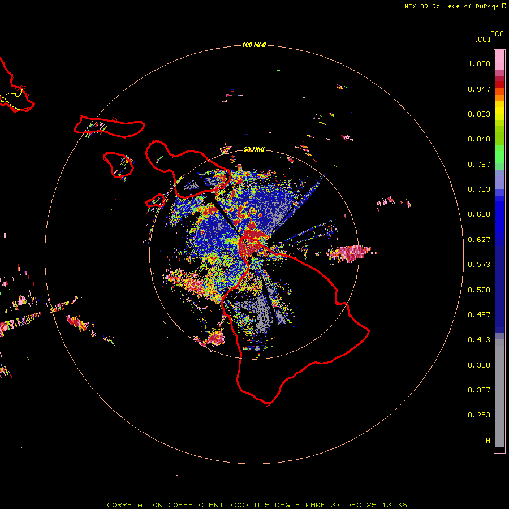The height and width of the screenshot is (509, 509).
Task: Click the 30 DEC 25 date text
Action: point(354,505)
